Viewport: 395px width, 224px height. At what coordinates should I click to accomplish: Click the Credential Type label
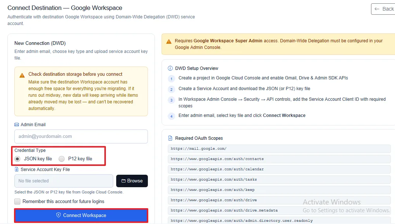tap(30, 150)
